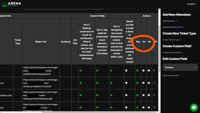Click the Create Ticket Type link
The image size is (200, 113).
click(172, 40)
